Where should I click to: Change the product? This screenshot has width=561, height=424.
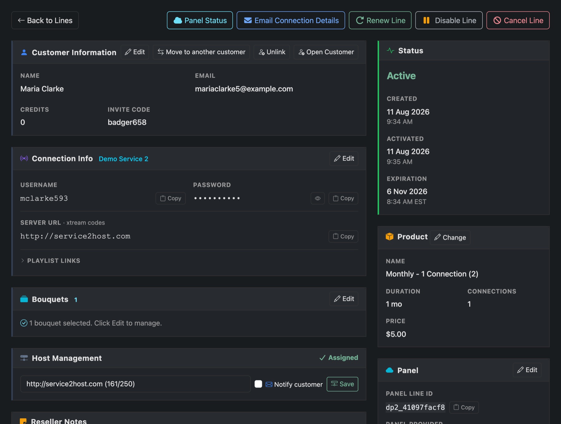coord(450,237)
